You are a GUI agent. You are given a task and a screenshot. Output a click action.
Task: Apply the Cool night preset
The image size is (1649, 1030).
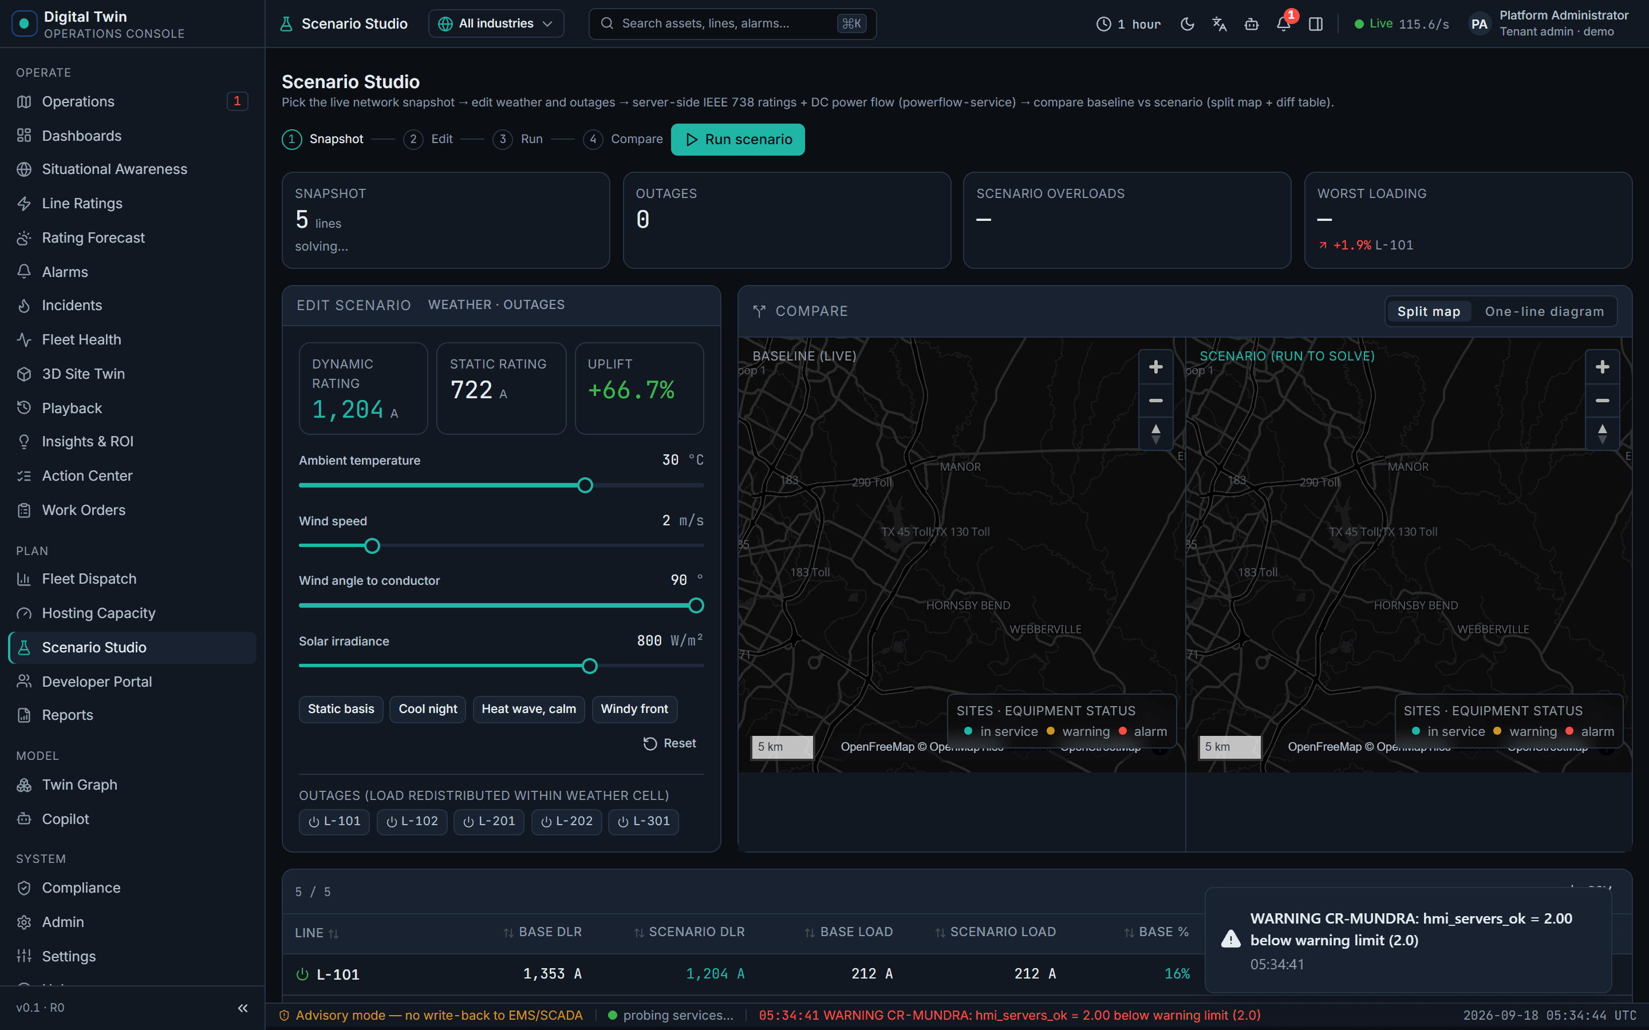click(x=428, y=709)
